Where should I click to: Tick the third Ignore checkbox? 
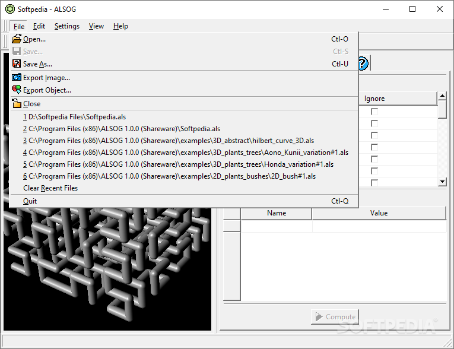tap(374, 135)
